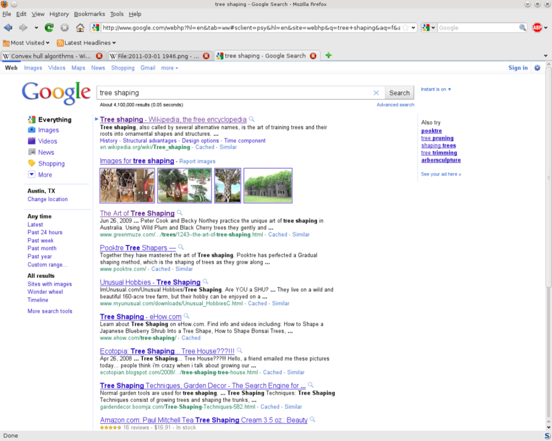Close the tree shaping Google Search tab
This screenshot has height=441, width=552.
tap(313, 56)
